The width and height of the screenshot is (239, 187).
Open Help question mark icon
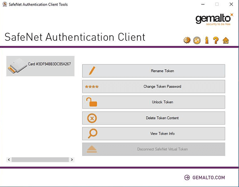[x=216, y=40]
